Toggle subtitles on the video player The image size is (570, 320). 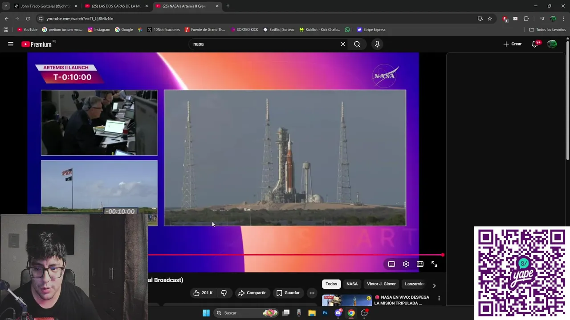coord(391,264)
